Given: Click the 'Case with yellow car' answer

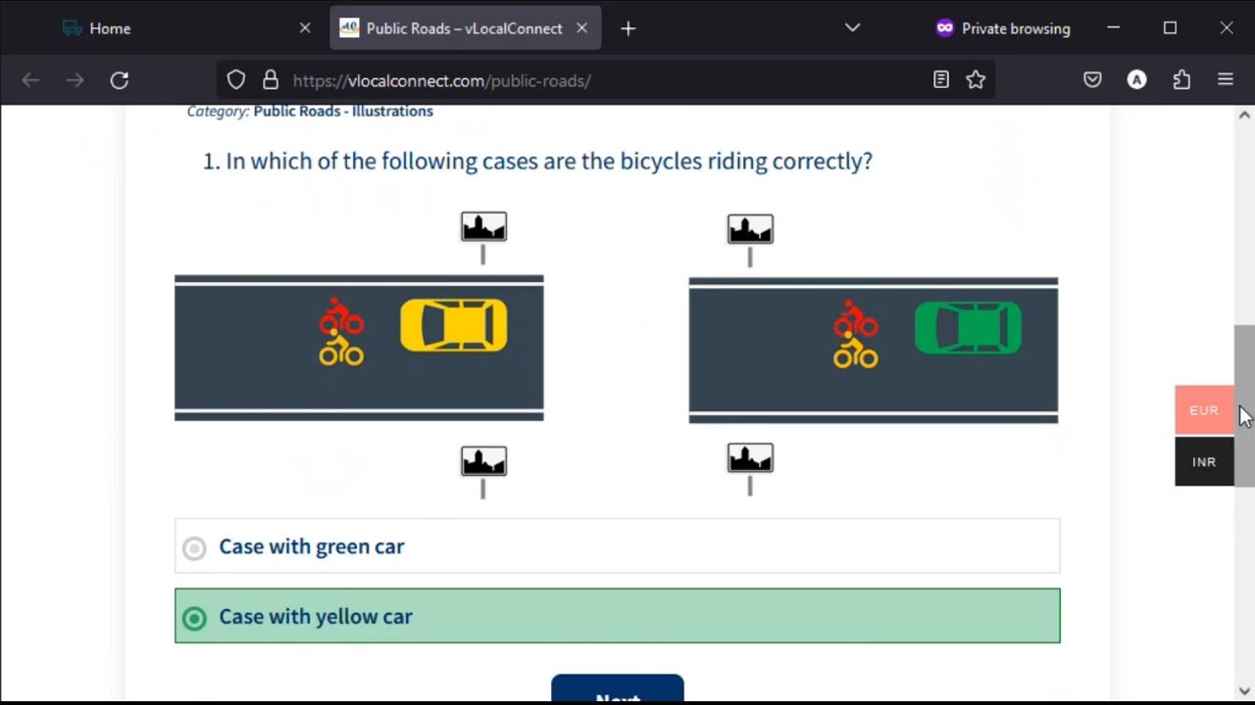Looking at the screenshot, I should [618, 616].
